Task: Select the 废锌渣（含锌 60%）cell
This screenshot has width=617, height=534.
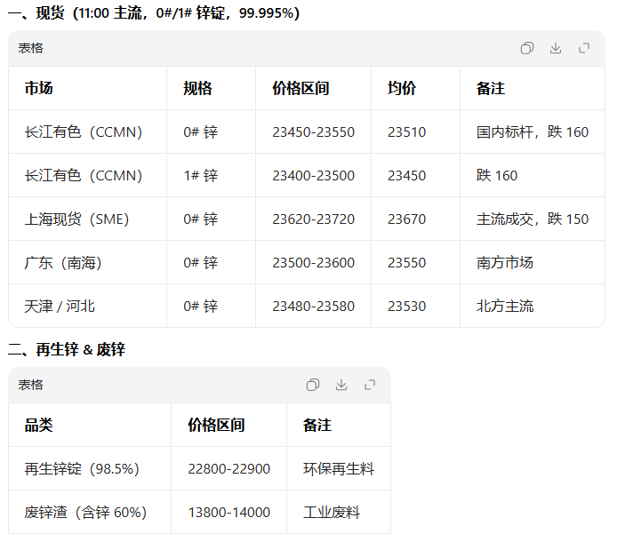Action: (x=85, y=512)
